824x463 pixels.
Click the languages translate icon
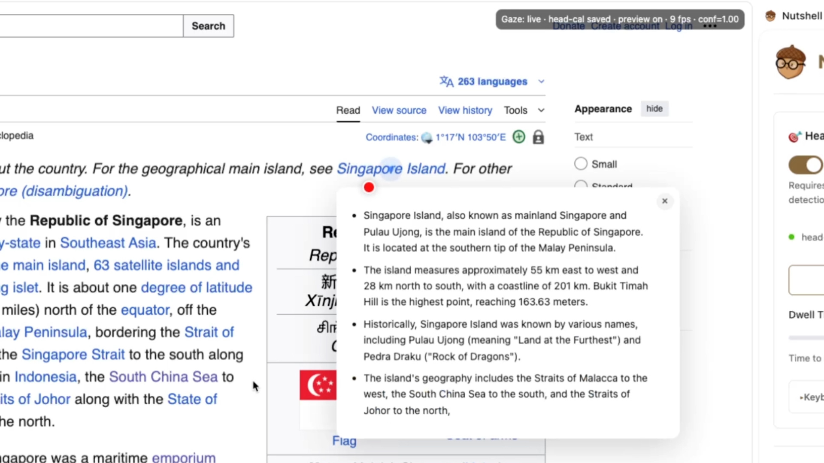pyautogui.click(x=446, y=81)
